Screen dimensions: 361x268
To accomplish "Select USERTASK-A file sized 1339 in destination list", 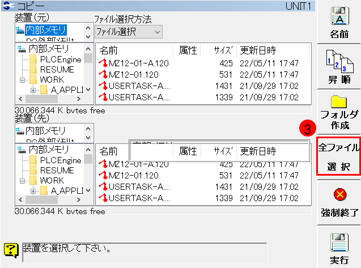I will (139, 198).
